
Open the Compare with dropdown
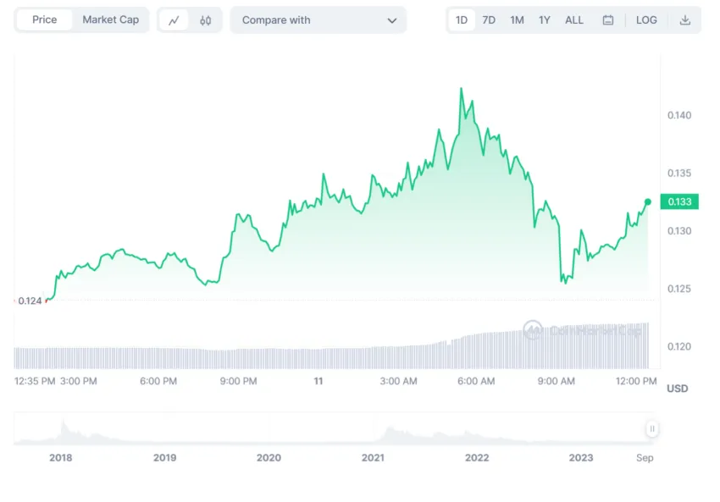pos(318,20)
